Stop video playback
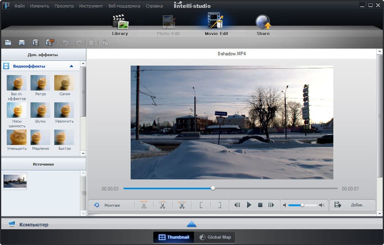This screenshot has height=245, width=384. pyautogui.click(x=260, y=205)
